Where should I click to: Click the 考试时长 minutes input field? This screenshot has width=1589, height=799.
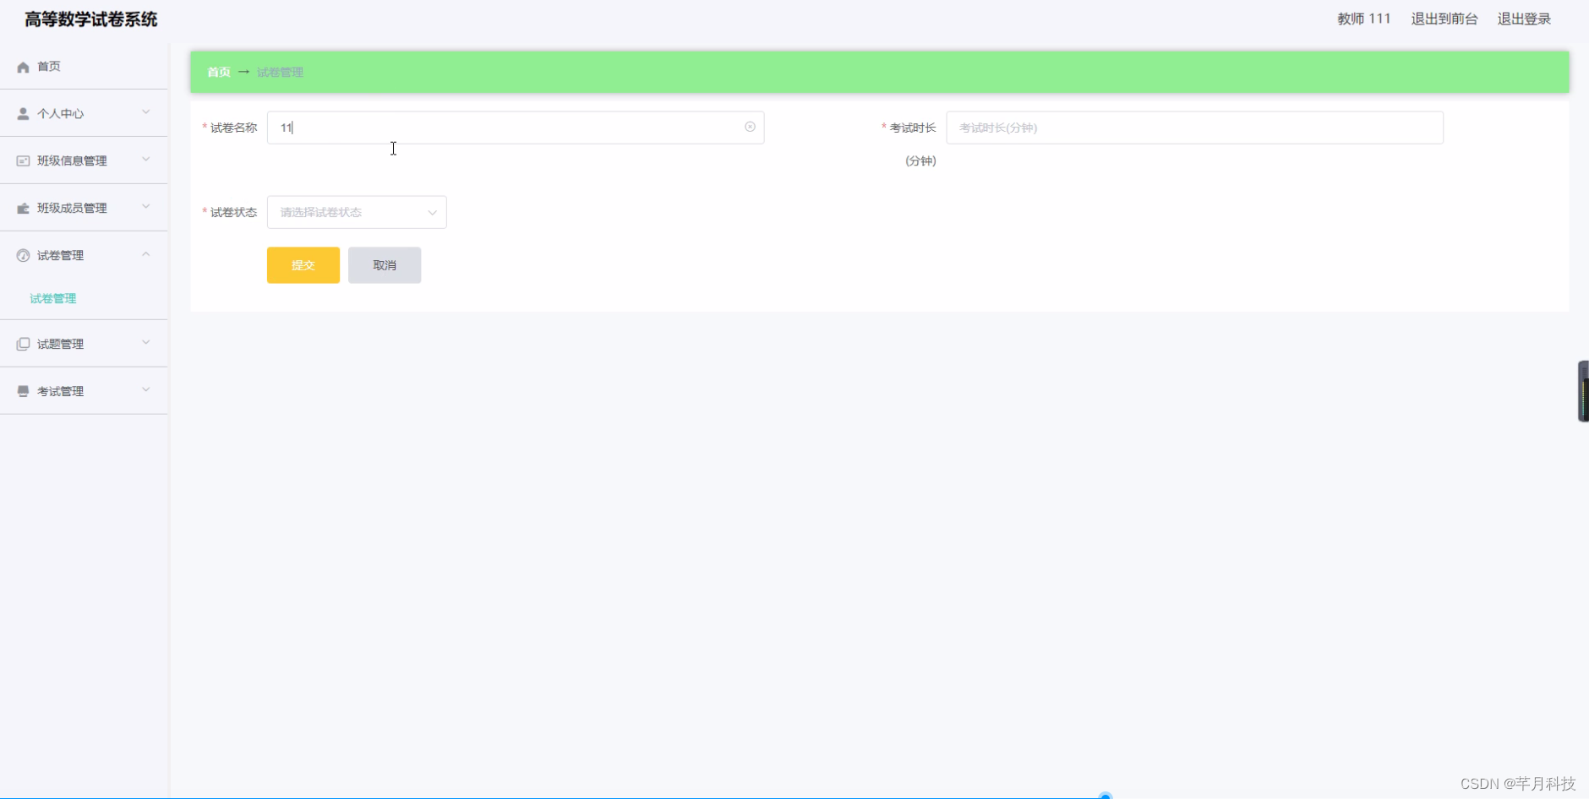tap(1195, 128)
